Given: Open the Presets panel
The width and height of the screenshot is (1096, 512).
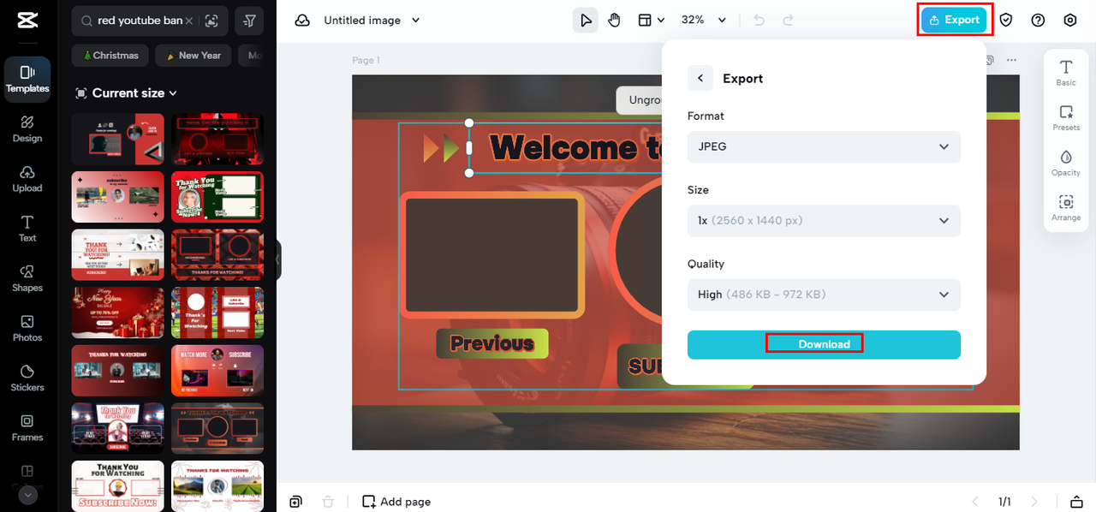Looking at the screenshot, I should click(x=1066, y=118).
